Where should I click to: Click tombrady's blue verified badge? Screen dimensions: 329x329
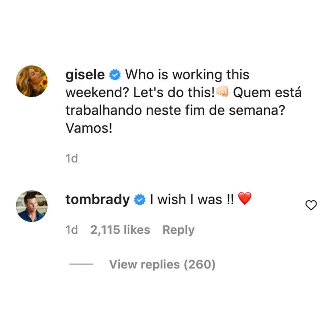coord(139,199)
